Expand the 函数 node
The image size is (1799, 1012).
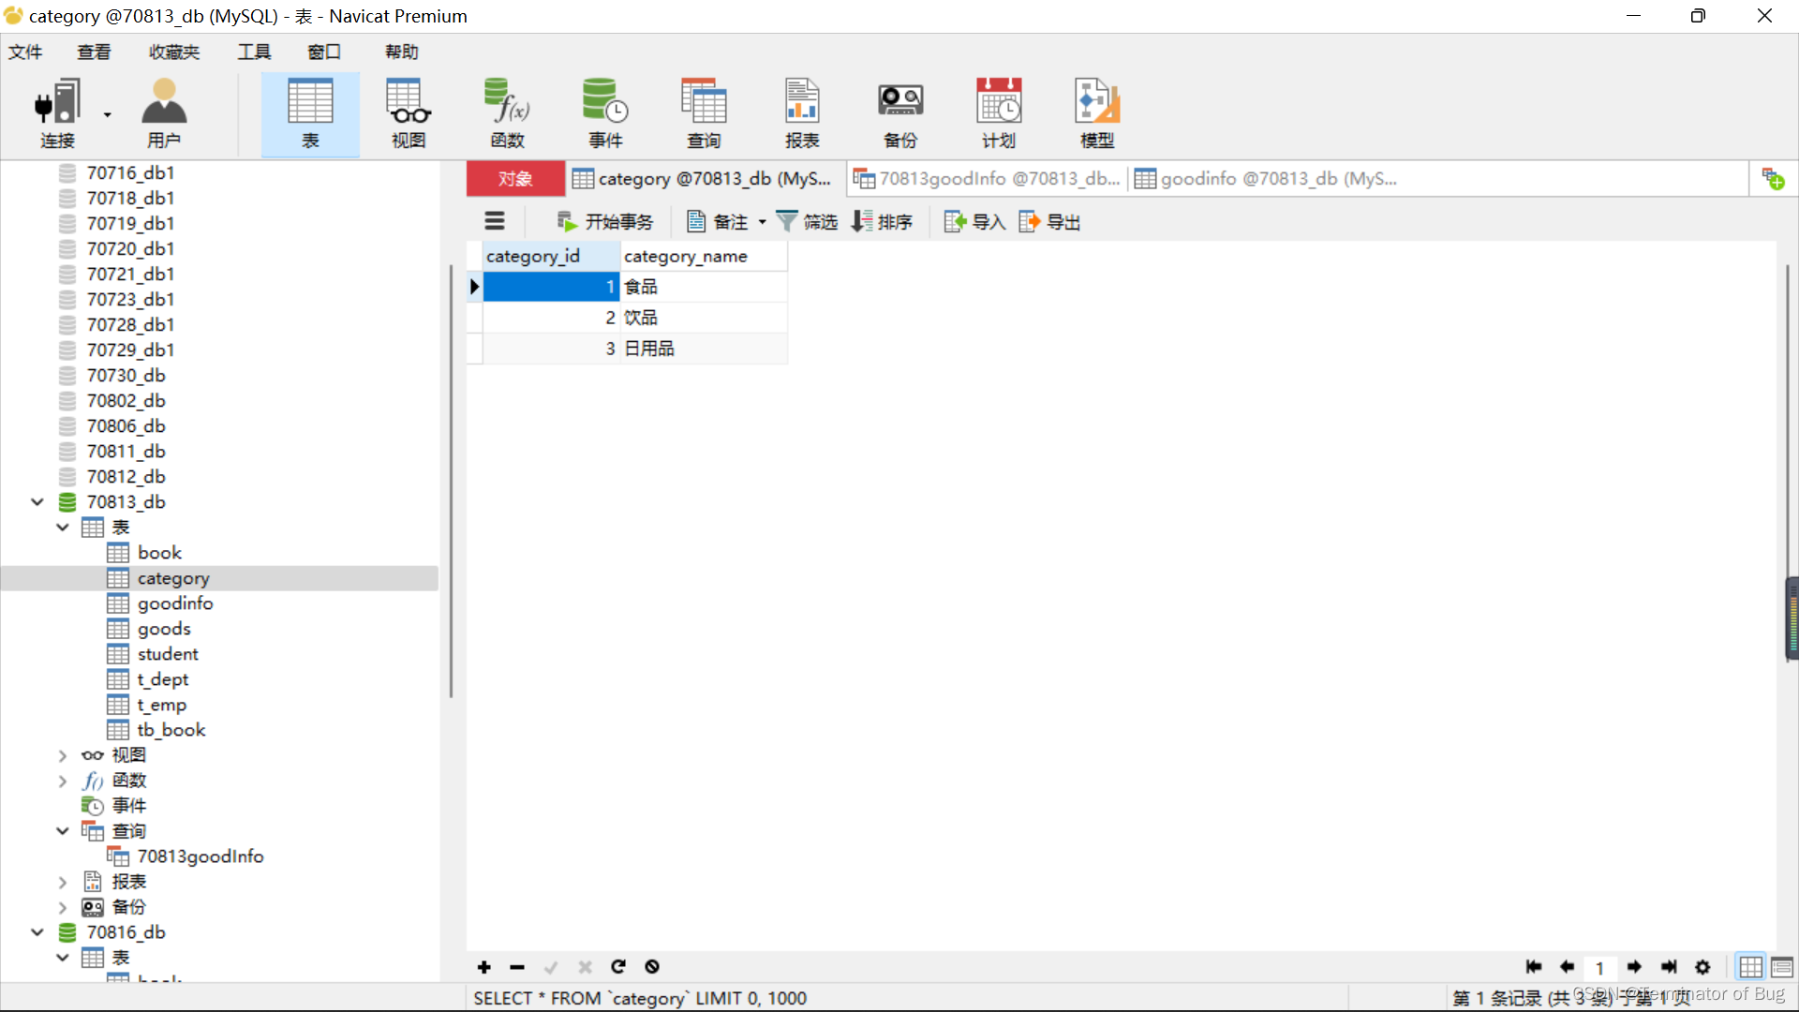click(63, 781)
